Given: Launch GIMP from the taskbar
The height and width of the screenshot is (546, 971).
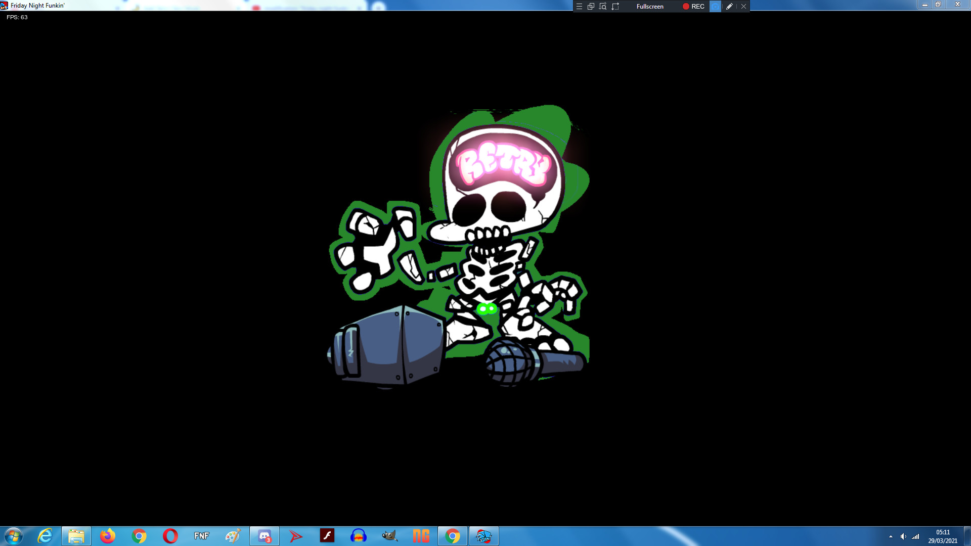Looking at the screenshot, I should [390, 535].
